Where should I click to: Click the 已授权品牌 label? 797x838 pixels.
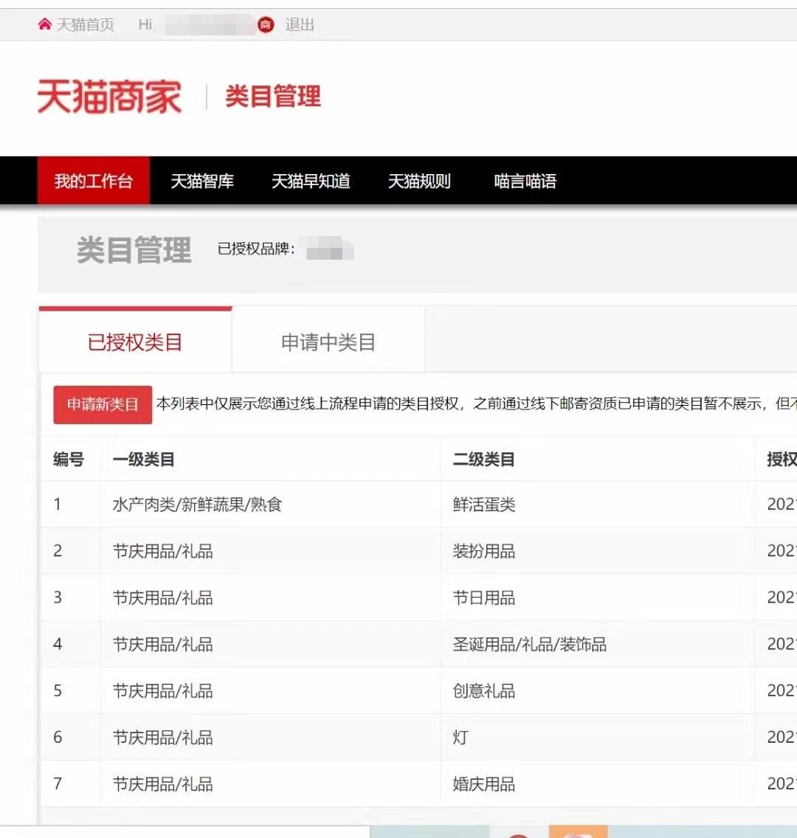pos(256,249)
